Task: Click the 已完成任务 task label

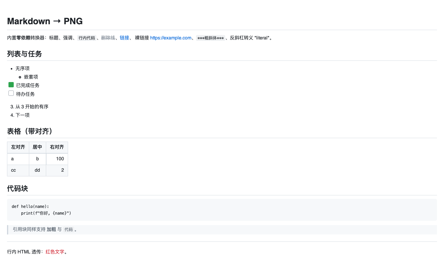Action: tap(28, 85)
